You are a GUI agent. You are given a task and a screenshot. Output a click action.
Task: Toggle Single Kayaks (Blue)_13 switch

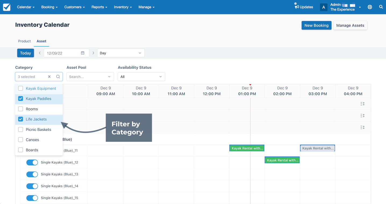tap(32, 174)
